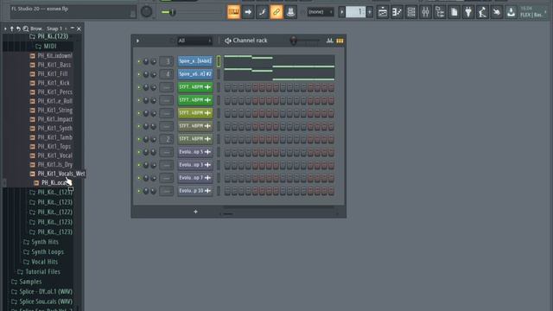The image size is (553, 311).
Task: Toggle the first step of the Evolu..op 5 row
Action: click(227, 152)
